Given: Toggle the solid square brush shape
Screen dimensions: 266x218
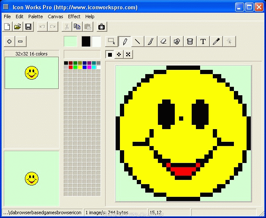Looking at the screenshot, I should (x=110, y=55).
